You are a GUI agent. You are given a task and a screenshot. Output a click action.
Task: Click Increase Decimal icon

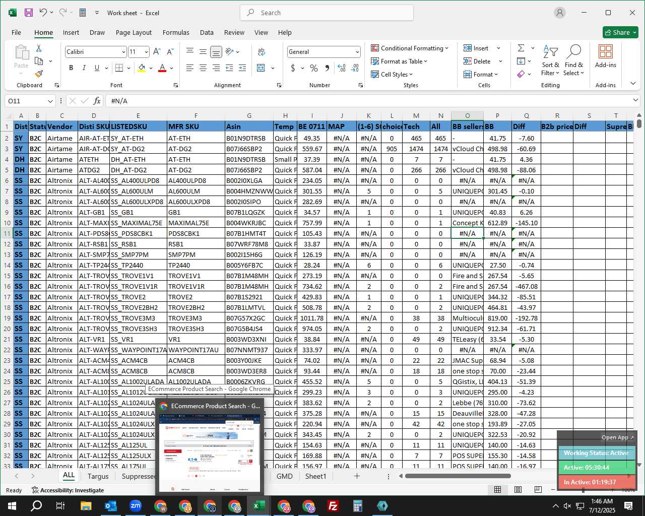[342, 68]
